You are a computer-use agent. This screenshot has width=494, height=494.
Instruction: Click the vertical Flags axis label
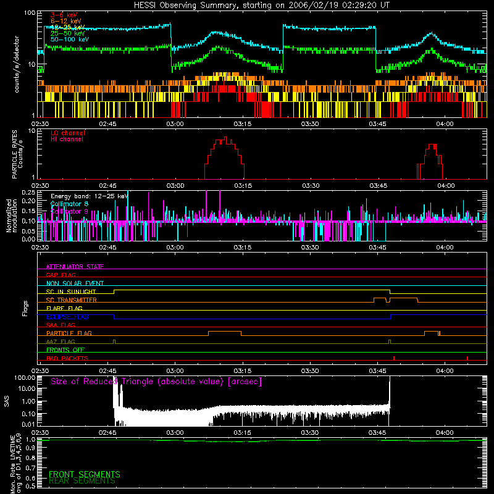(x=25, y=308)
